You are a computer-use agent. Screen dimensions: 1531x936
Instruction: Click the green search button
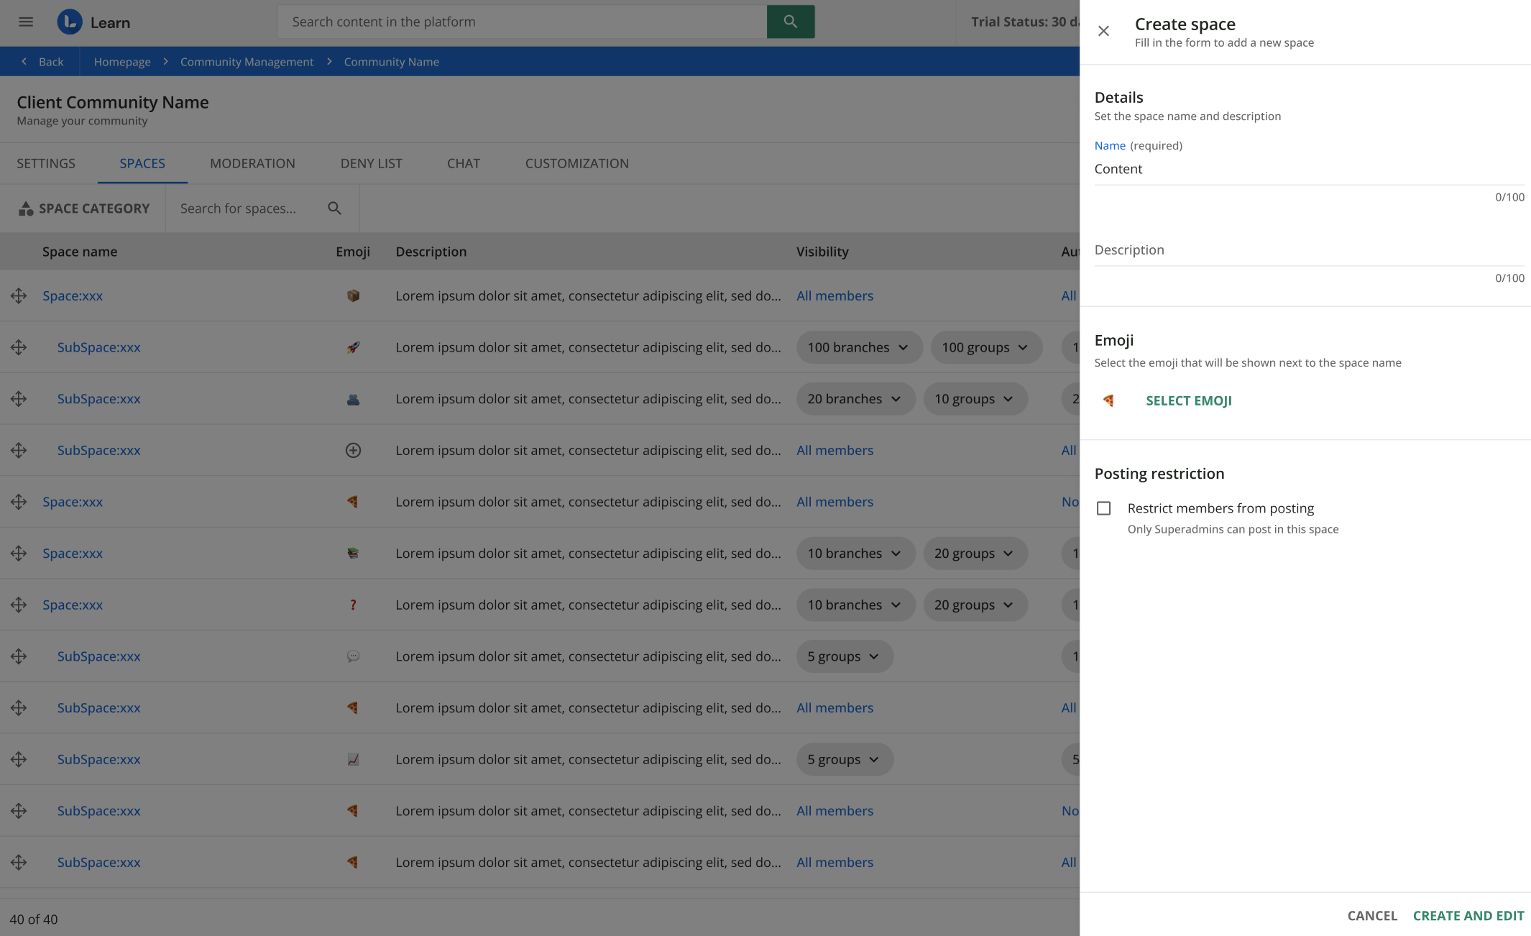(791, 22)
